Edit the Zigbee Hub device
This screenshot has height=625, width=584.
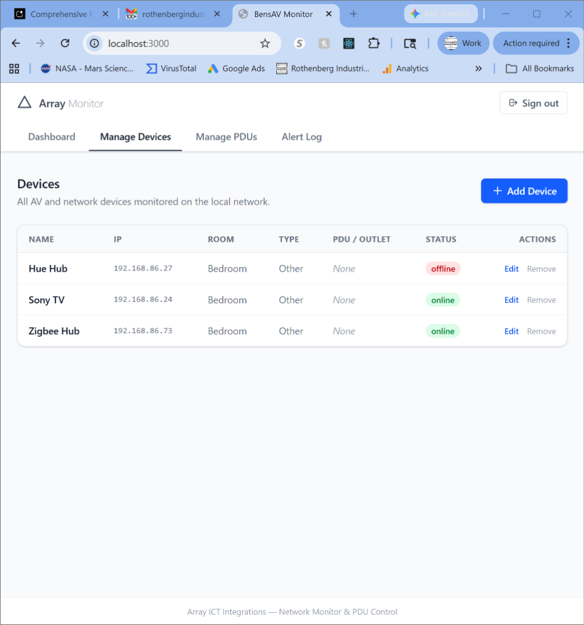click(x=511, y=331)
